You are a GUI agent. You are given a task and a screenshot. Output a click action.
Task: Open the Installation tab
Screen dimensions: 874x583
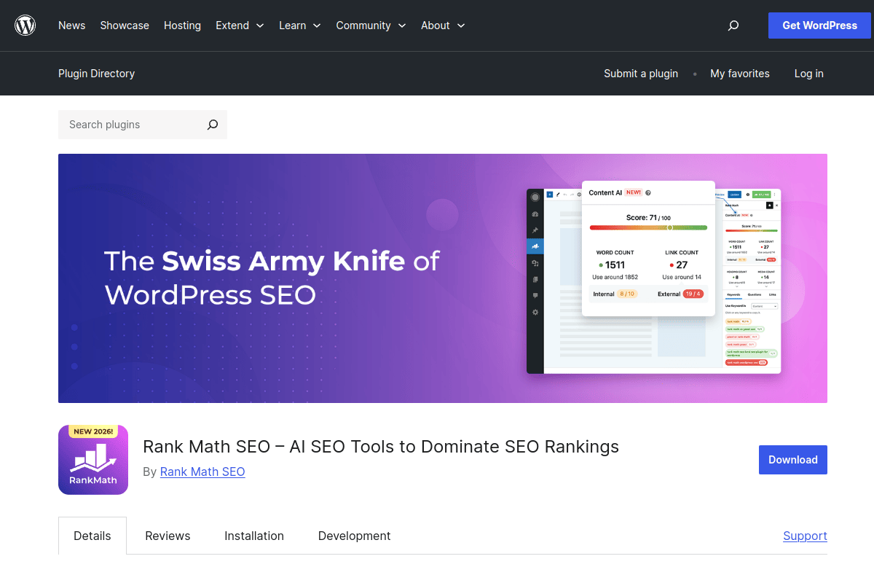[254, 536]
